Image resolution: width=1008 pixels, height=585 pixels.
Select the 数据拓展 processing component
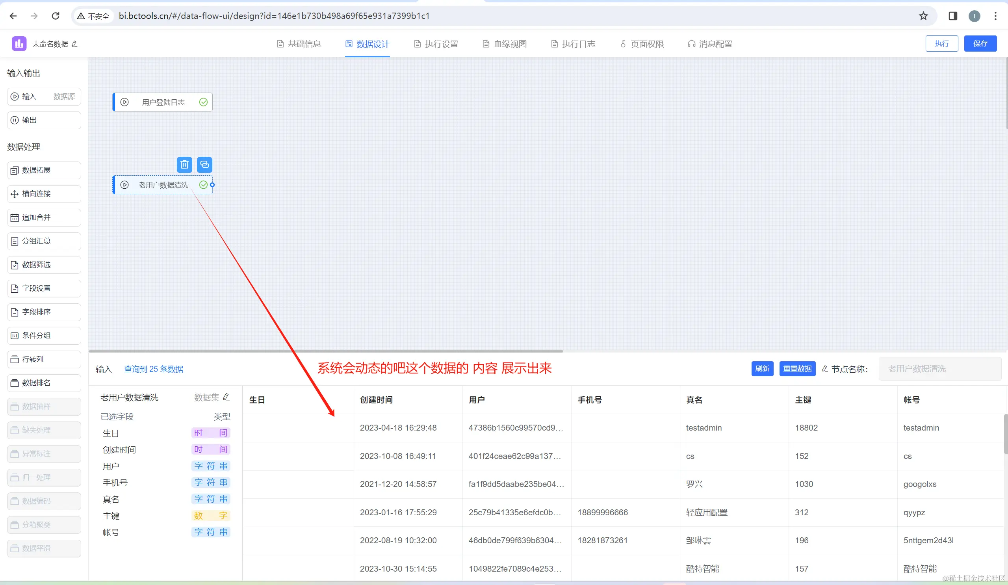[x=44, y=171]
